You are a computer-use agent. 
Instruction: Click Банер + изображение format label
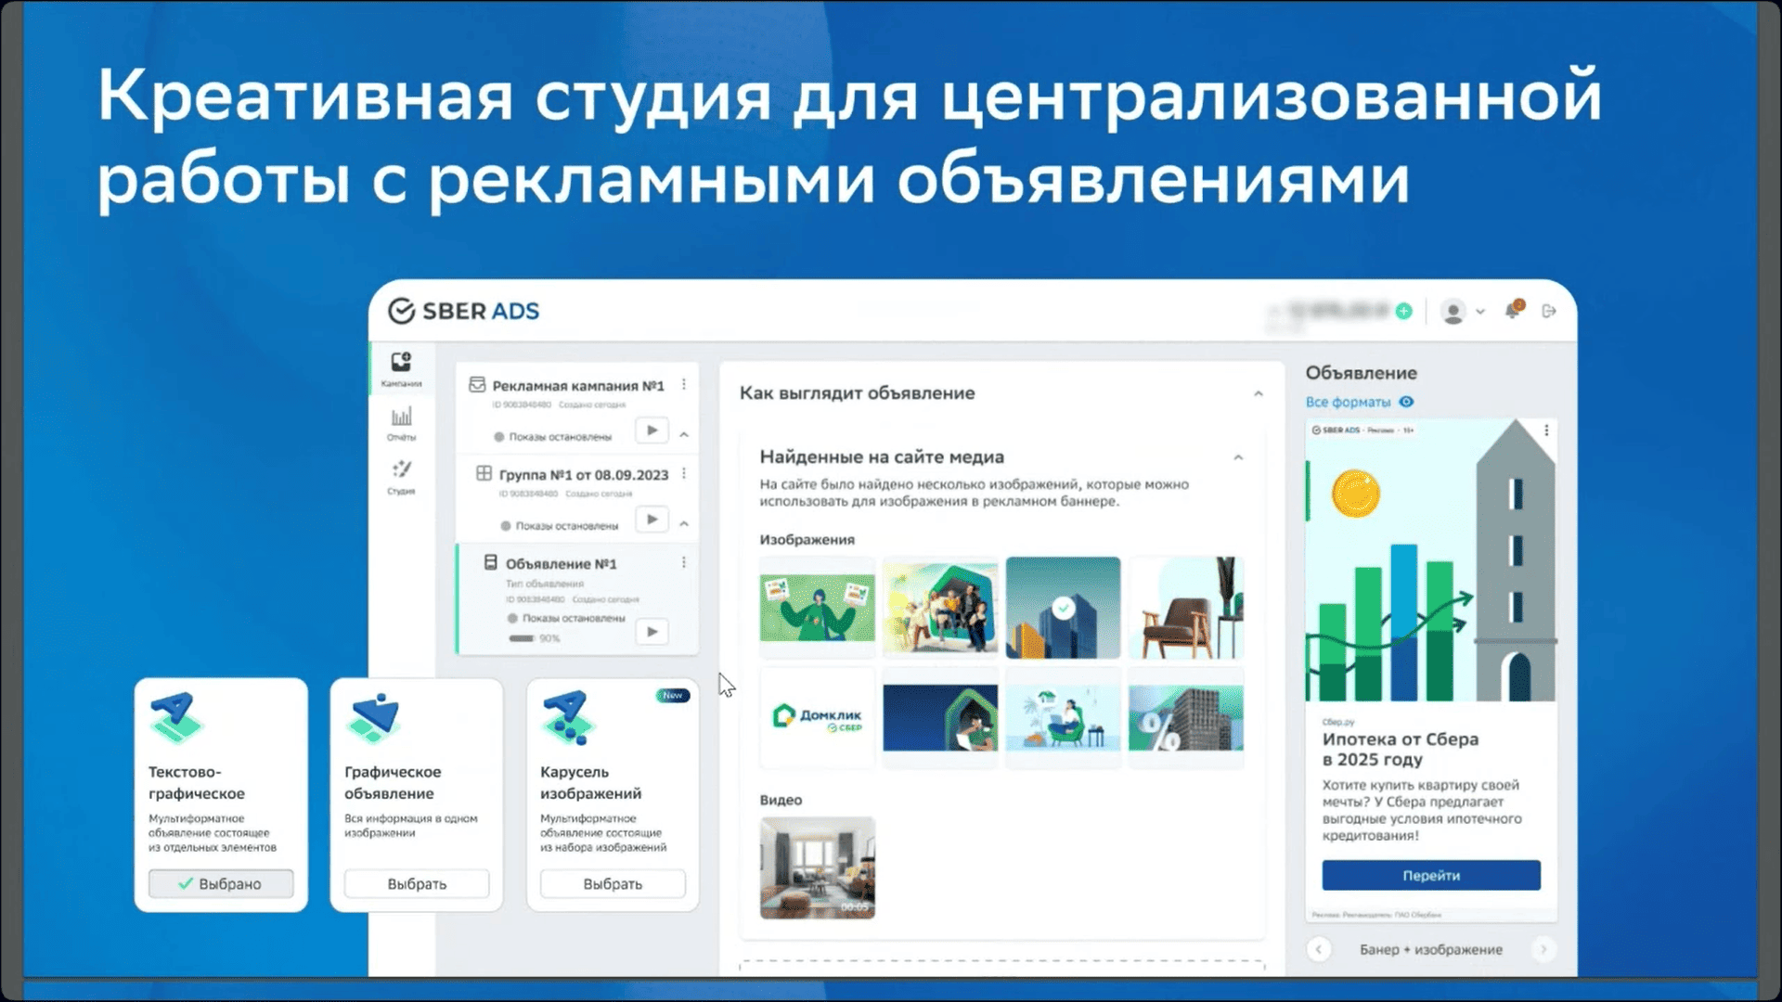pyautogui.click(x=1430, y=949)
